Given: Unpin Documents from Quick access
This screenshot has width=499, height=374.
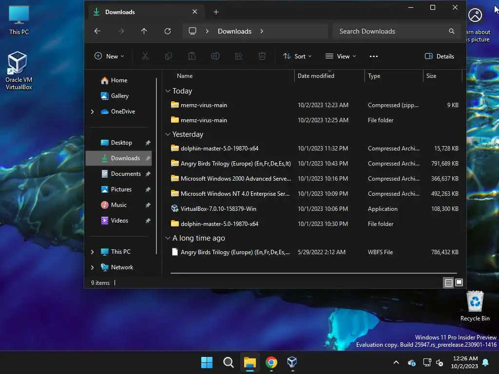Looking at the screenshot, I should pyautogui.click(x=148, y=174).
